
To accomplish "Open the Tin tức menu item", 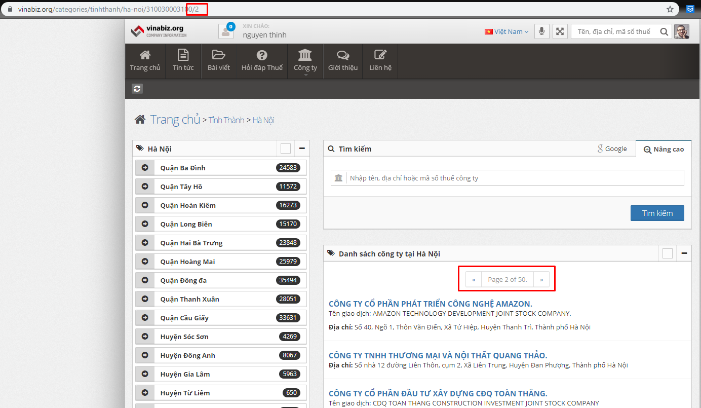I will (183, 61).
